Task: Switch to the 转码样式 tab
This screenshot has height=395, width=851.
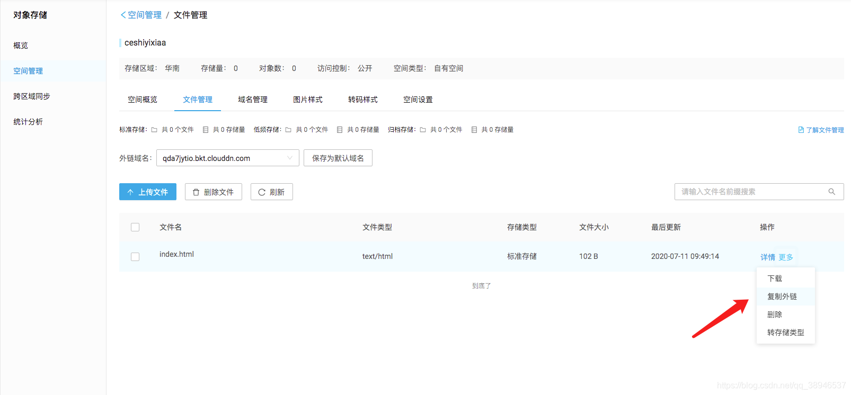Action: 363,100
